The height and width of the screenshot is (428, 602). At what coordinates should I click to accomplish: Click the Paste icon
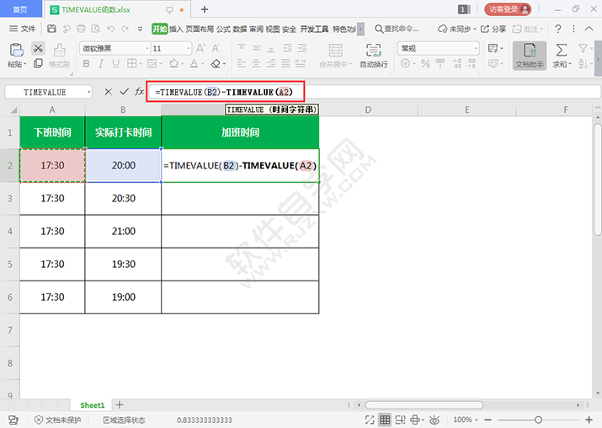pyautogui.click(x=16, y=50)
